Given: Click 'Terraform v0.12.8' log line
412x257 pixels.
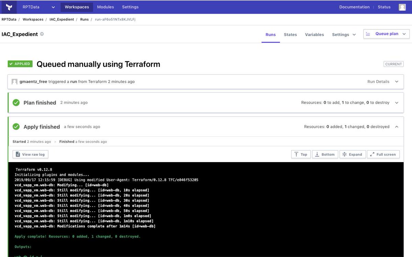Looking at the screenshot, I should (34, 170).
